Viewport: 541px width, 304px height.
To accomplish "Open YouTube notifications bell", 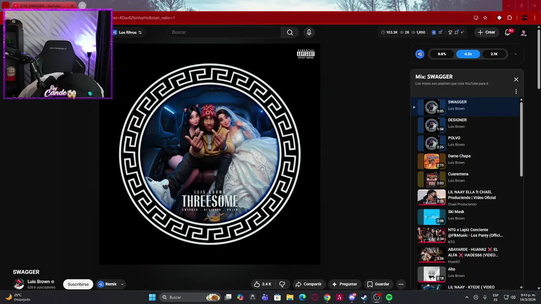I will tap(508, 33).
